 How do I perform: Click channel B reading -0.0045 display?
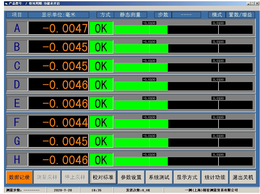(x=58, y=47)
